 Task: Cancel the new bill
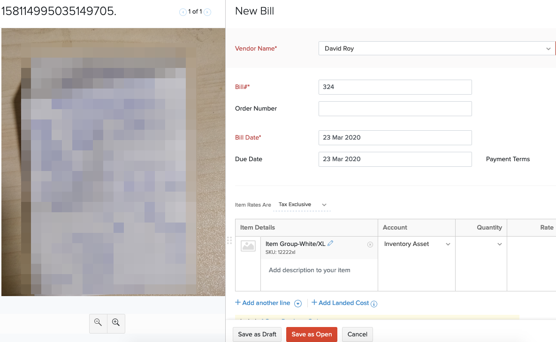[358, 334]
